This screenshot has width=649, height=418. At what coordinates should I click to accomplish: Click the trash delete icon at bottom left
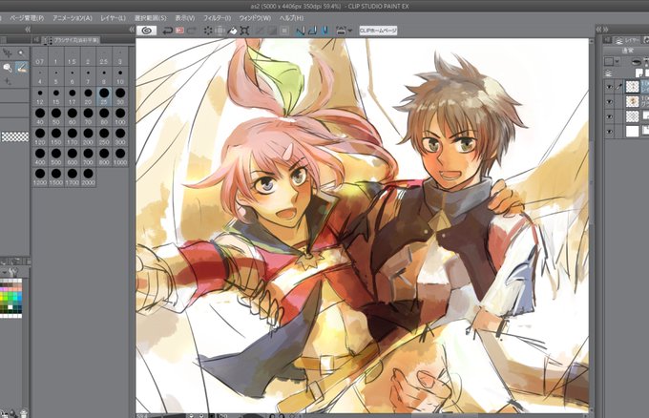coord(23,413)
